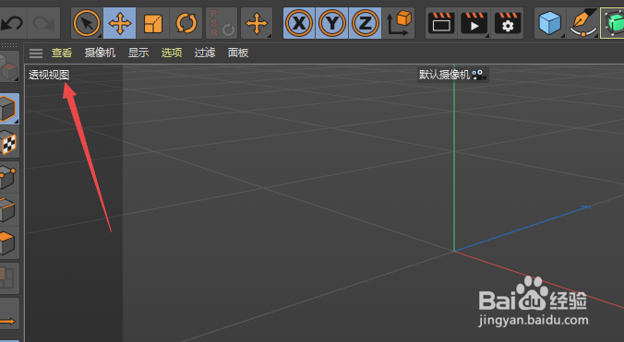This screenshot has height=342, width=624.
Task: Render the current view clapperboard icon
Action: pyautogui.click(x=441, y=23)
